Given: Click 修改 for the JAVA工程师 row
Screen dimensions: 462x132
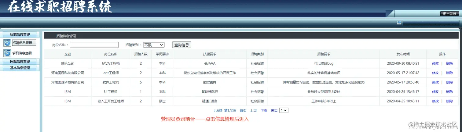Looking at the screenshot, I should pos(435,64).
